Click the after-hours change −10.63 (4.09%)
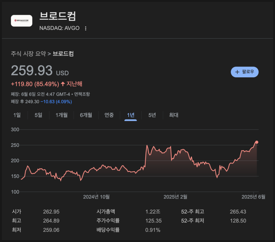The height and width of the screenshot is (242, 275). [56, 102]
